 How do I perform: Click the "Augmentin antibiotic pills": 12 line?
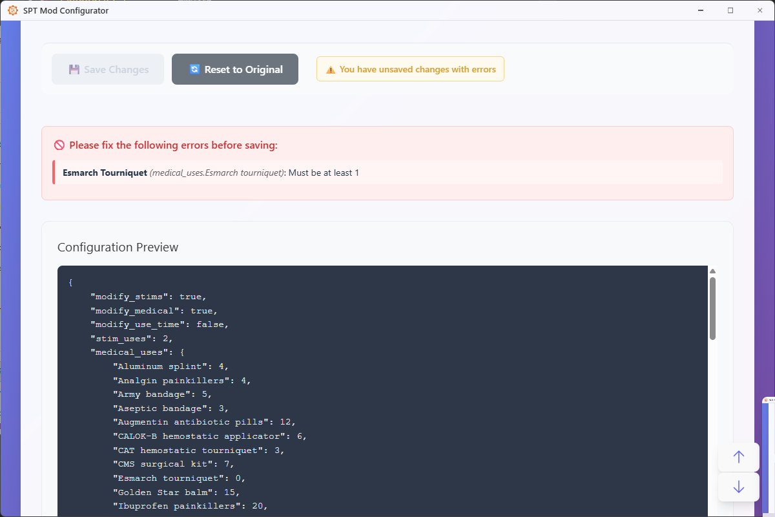click(204, 422)
